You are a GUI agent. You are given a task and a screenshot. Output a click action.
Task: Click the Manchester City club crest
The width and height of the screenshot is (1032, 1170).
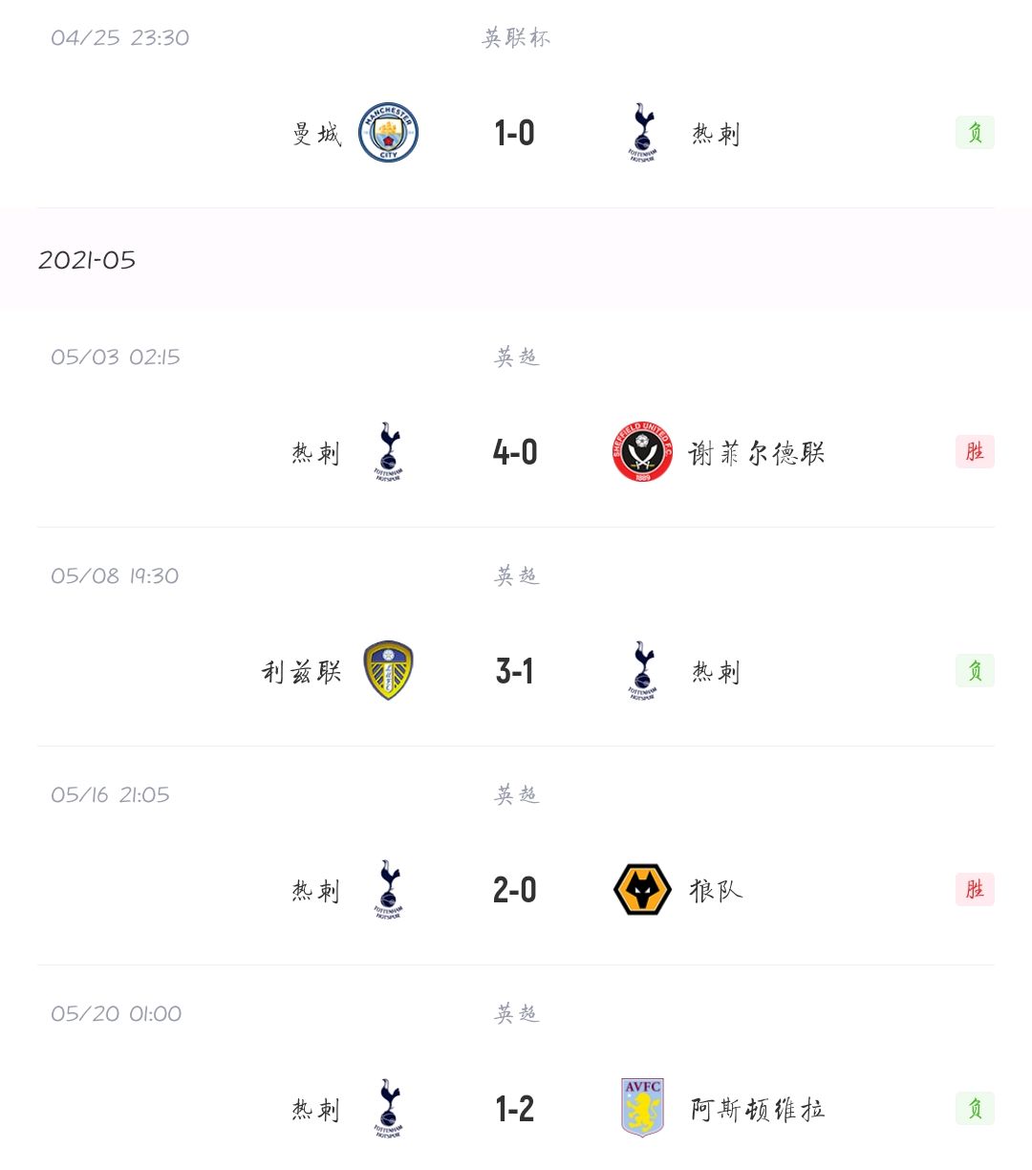[x=388, y=133]
